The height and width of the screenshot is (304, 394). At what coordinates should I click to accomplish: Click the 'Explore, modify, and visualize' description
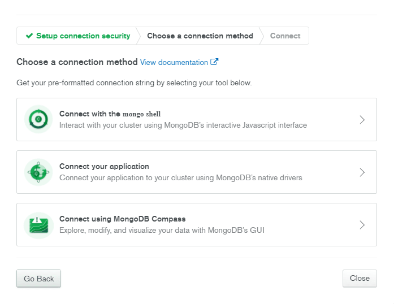[x=162, y=230]
